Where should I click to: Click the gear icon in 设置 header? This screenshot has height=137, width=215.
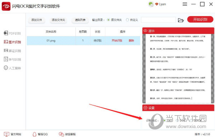tap(145, 108)
